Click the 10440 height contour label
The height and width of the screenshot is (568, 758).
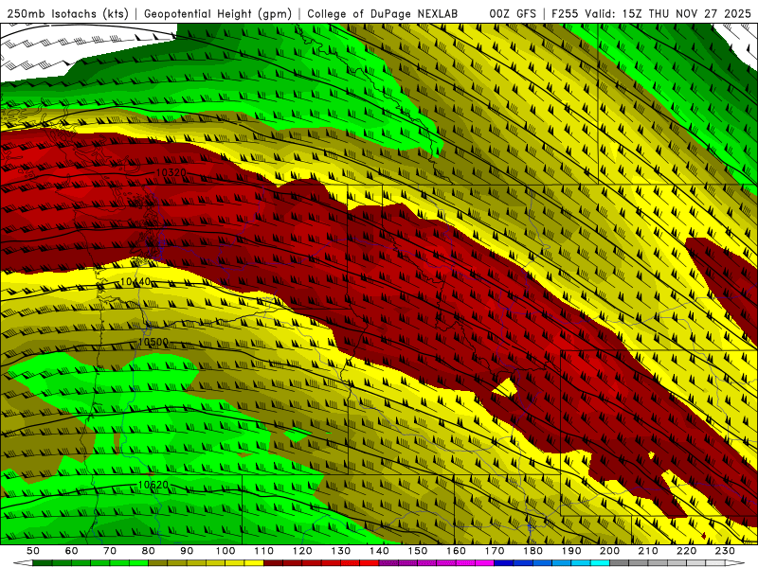135,281
